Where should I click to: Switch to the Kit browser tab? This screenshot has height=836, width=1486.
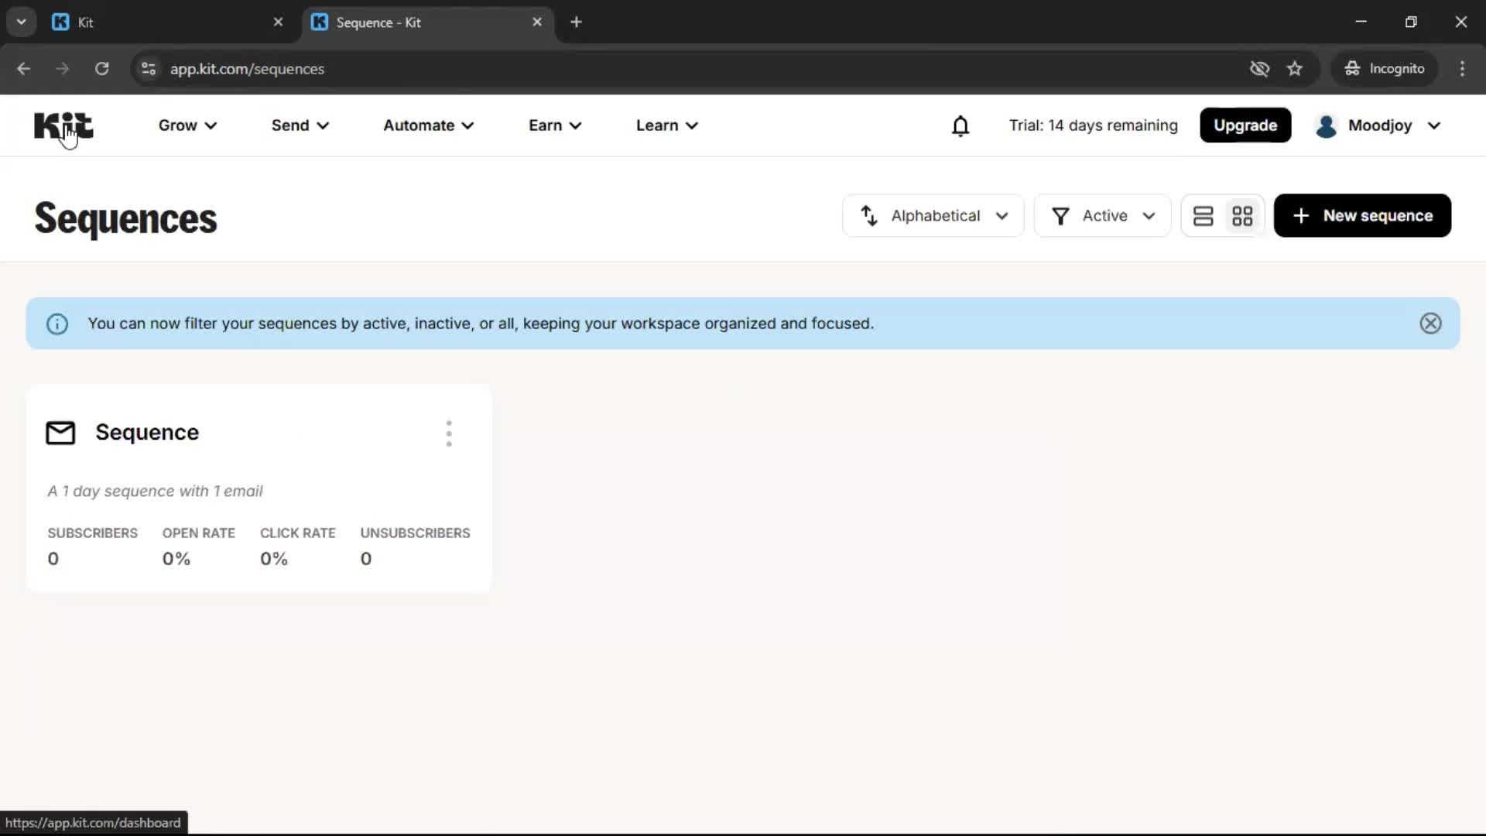pyautogui.click(x=155, y=22)
